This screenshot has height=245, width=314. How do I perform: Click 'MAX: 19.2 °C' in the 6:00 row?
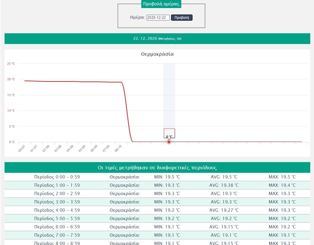282,227
